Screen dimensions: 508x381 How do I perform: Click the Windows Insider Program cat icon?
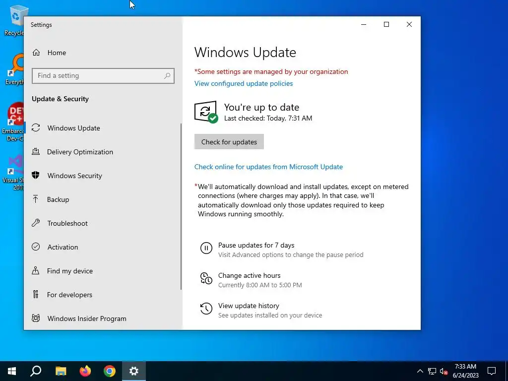(36, 318)
